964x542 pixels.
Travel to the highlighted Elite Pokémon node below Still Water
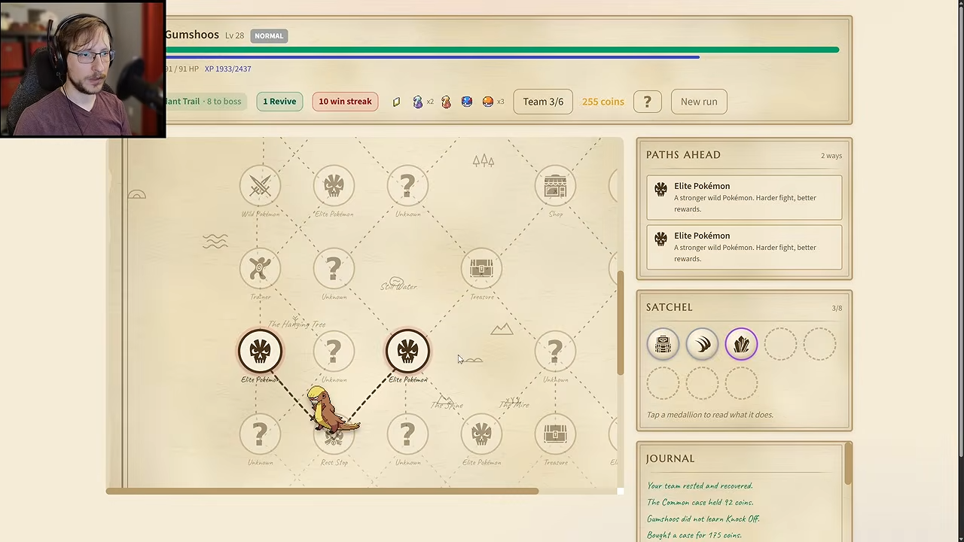407,351
